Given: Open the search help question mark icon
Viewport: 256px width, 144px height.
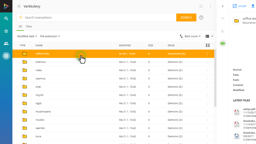Looking at the screenshot, I should pyautogui.click(x=201, y=17).
